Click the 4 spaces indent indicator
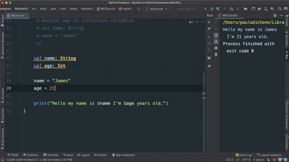This screenshot has width=289, height=162. click(259, 160)
